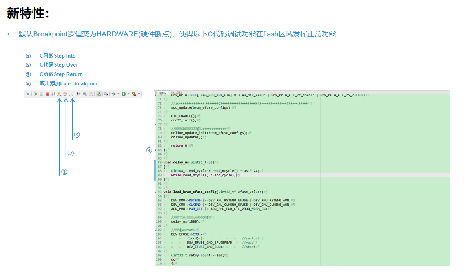Screen dimensions: 472x272
Task: Switch to the main.c editor tab
Action: 161,92
